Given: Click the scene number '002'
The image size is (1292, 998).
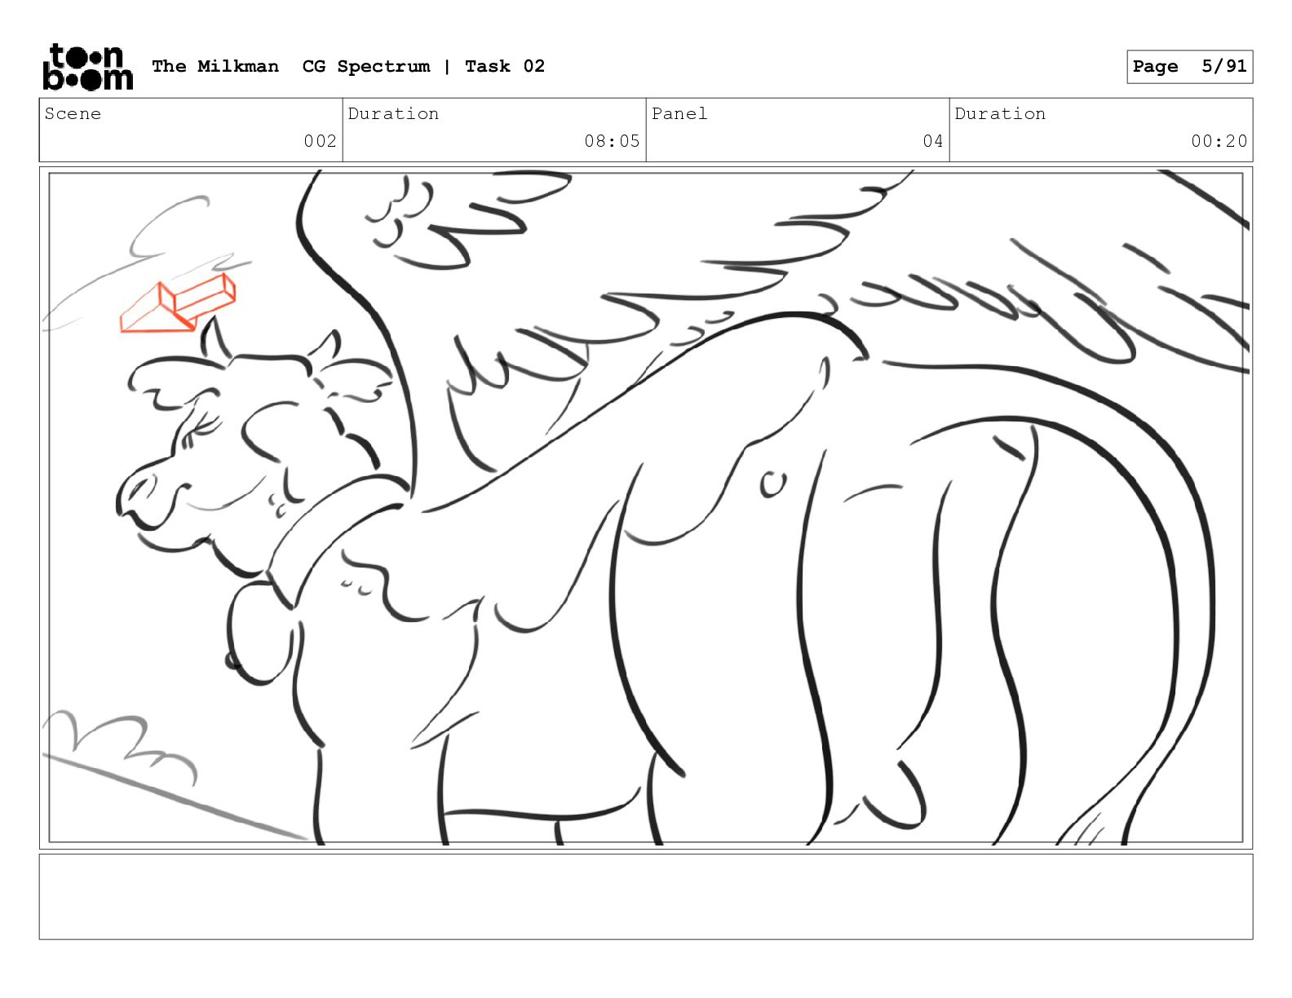Looking at the screenshot, I should [x=320, y=141].
